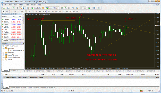
Task: Open the Templates dropdown
Action: click(100, 8)
